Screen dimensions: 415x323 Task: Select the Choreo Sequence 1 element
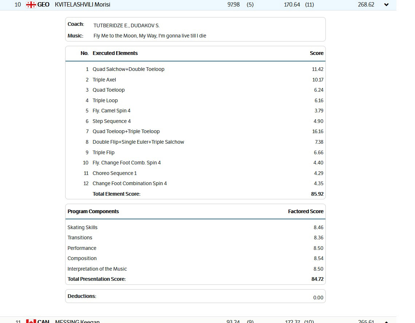pyautogui.click(x=115, y=173)
